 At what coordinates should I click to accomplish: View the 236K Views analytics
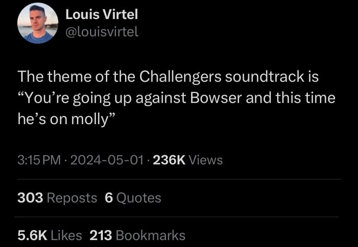188,160
